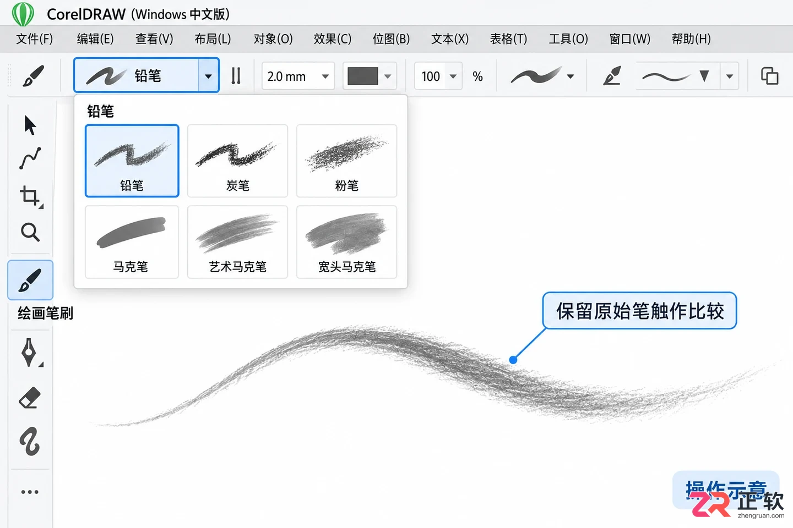Select the Zoom magnifier tool
Image resolution: width=793 pixels, height=528 pixels.
point(30,232)
